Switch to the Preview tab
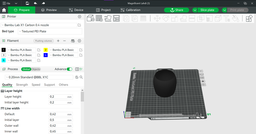256x134 pixels. (49, 10)
